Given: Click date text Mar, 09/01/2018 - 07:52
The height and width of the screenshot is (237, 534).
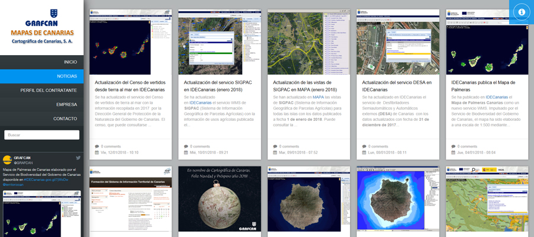Looking at the screenshot, I should pos(298,152).
